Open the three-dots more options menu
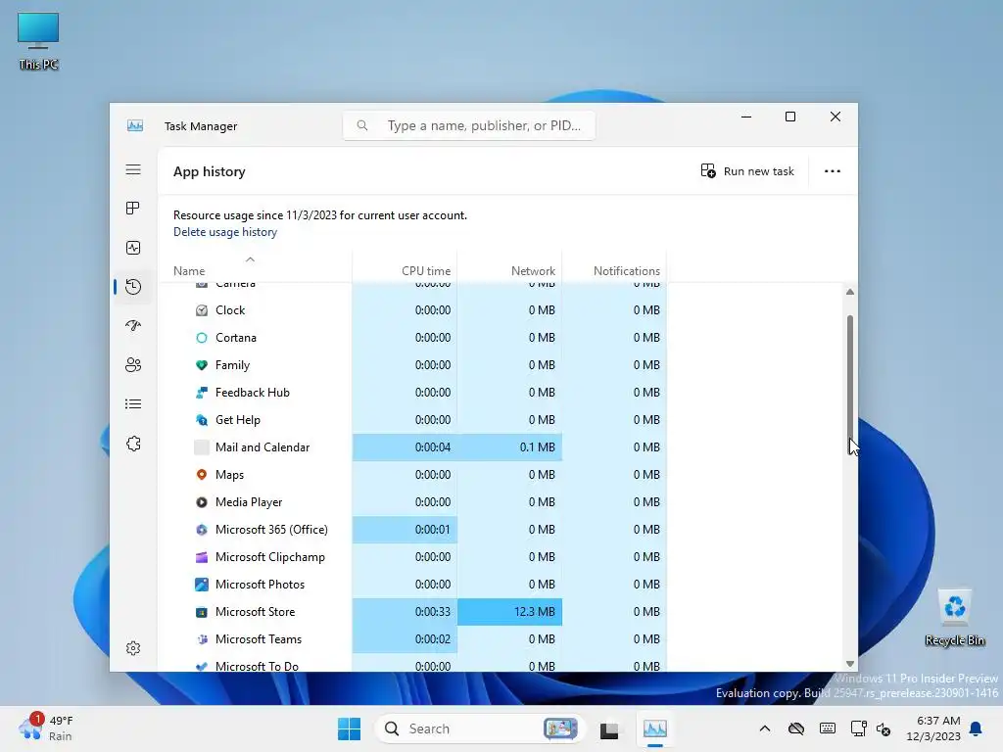Screen dimensions: 1003x752 coord(833,171)
